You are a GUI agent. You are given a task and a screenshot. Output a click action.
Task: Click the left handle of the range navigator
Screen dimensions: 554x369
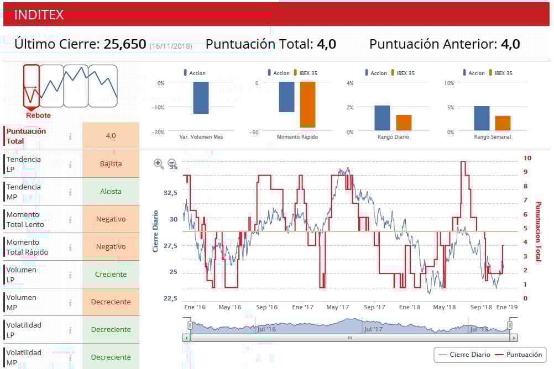[190, 325]
